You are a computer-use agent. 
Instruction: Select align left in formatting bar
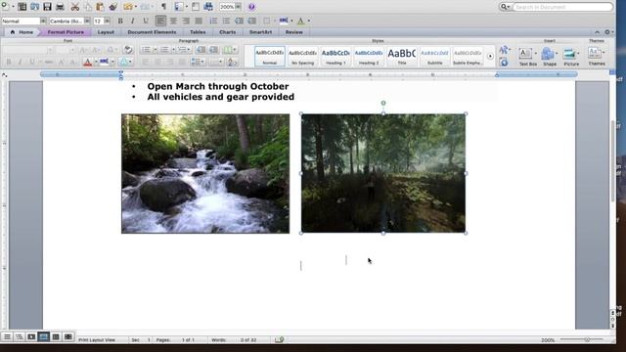pos(160,21)
